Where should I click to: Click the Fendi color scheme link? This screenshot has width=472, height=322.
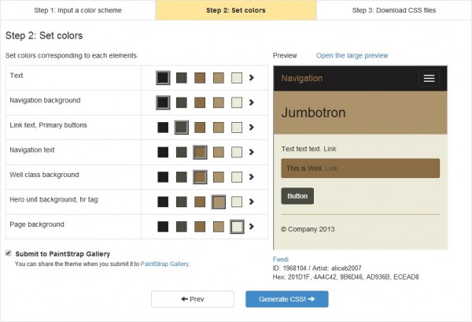pos(280,259)
